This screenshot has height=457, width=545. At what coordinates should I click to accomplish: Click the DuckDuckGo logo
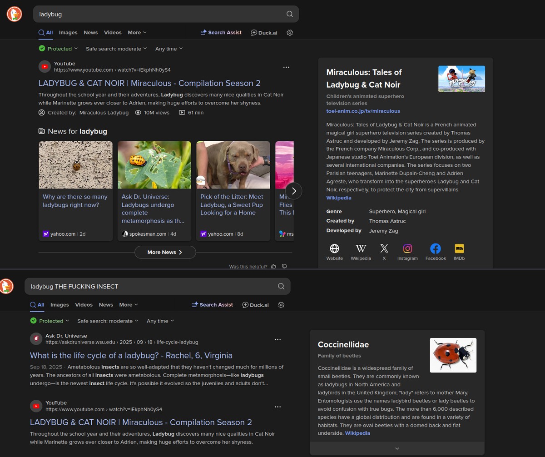[14, 14]
